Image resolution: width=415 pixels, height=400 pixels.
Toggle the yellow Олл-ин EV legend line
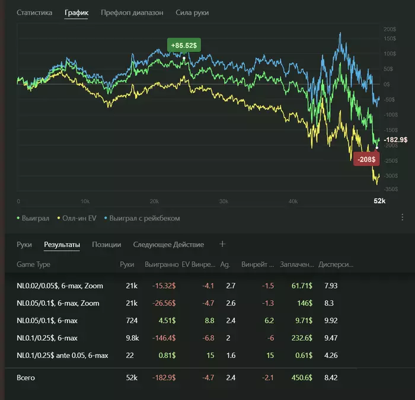79,218
